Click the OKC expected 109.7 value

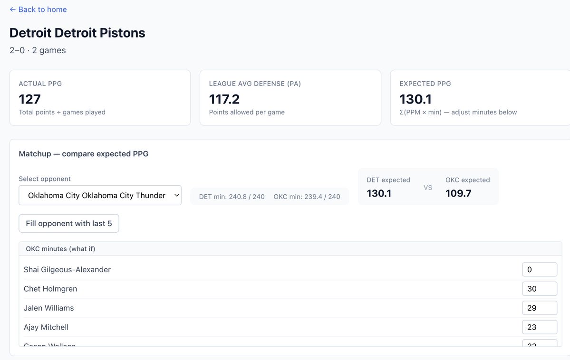coord(458,193)
